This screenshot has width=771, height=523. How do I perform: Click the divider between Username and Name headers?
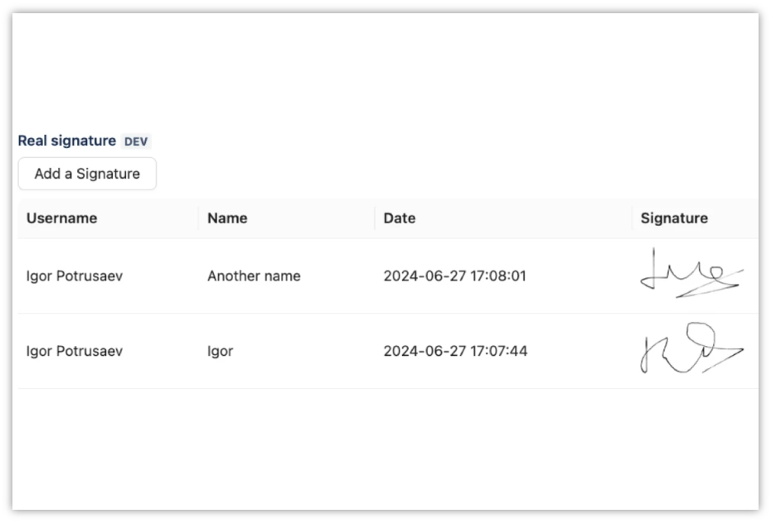pyautogui.click(x=199, y=218)
